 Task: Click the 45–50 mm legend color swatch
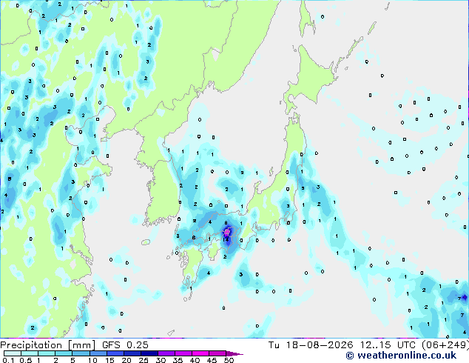(x=217, y=353)
